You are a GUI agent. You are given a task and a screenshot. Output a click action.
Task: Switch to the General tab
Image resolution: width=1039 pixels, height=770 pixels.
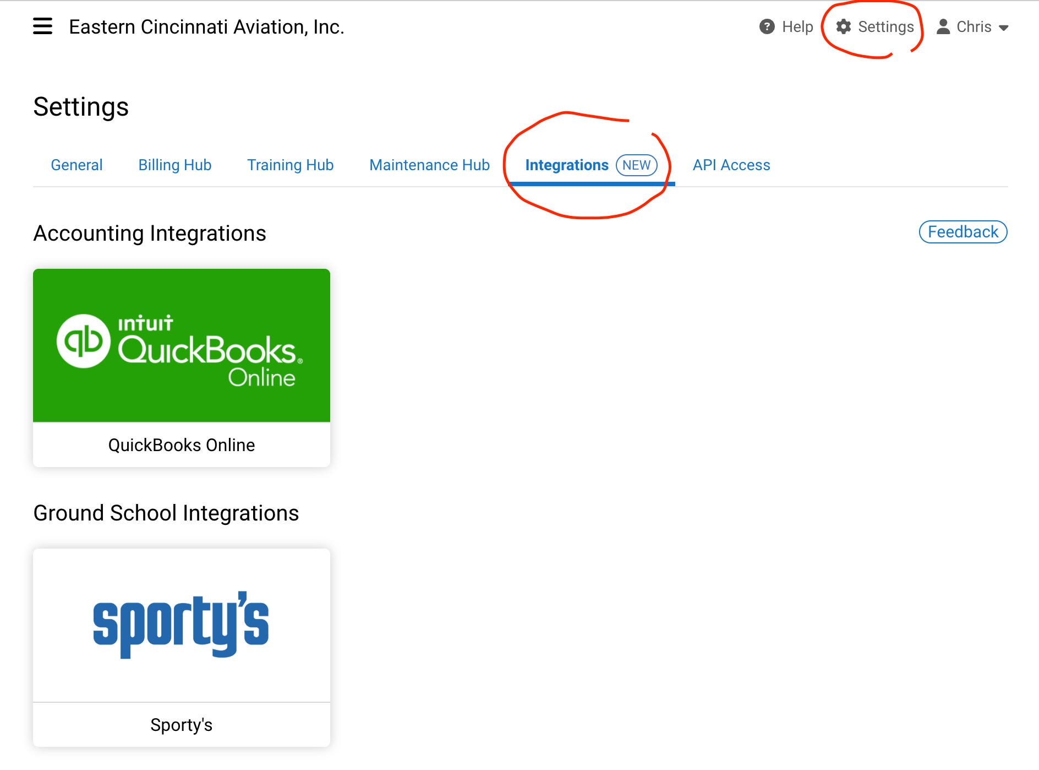[x=76, y=165]
